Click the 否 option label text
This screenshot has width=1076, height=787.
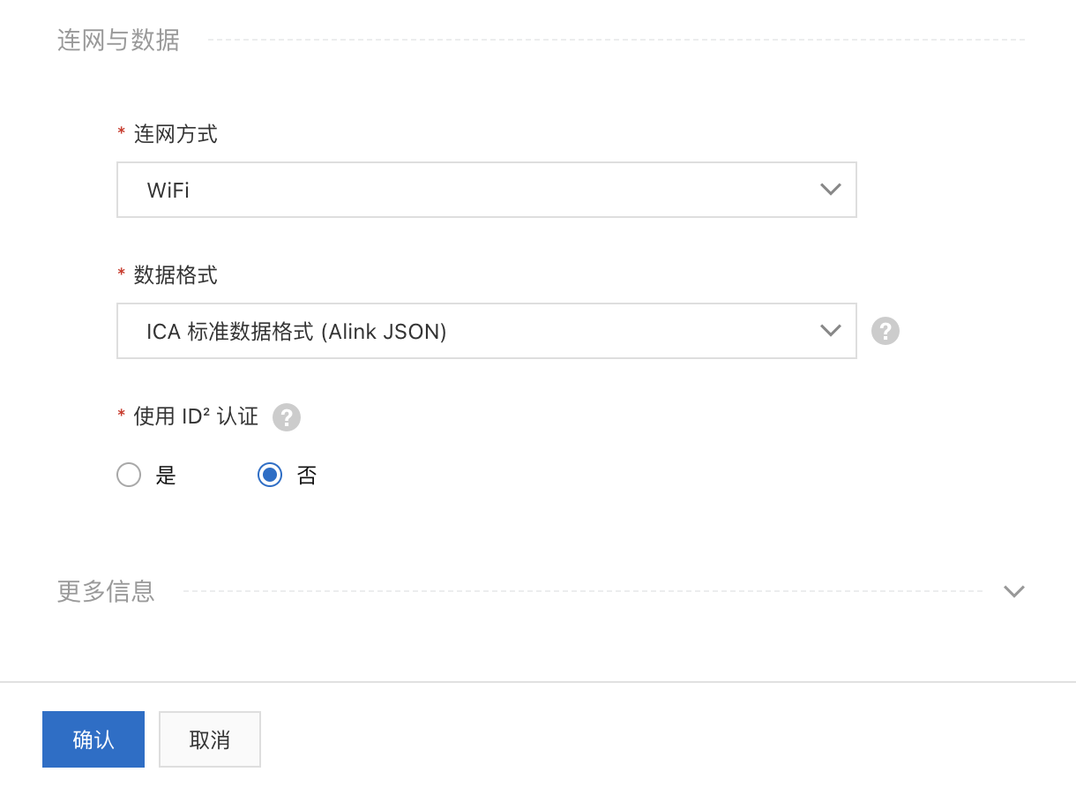point(307,476)
